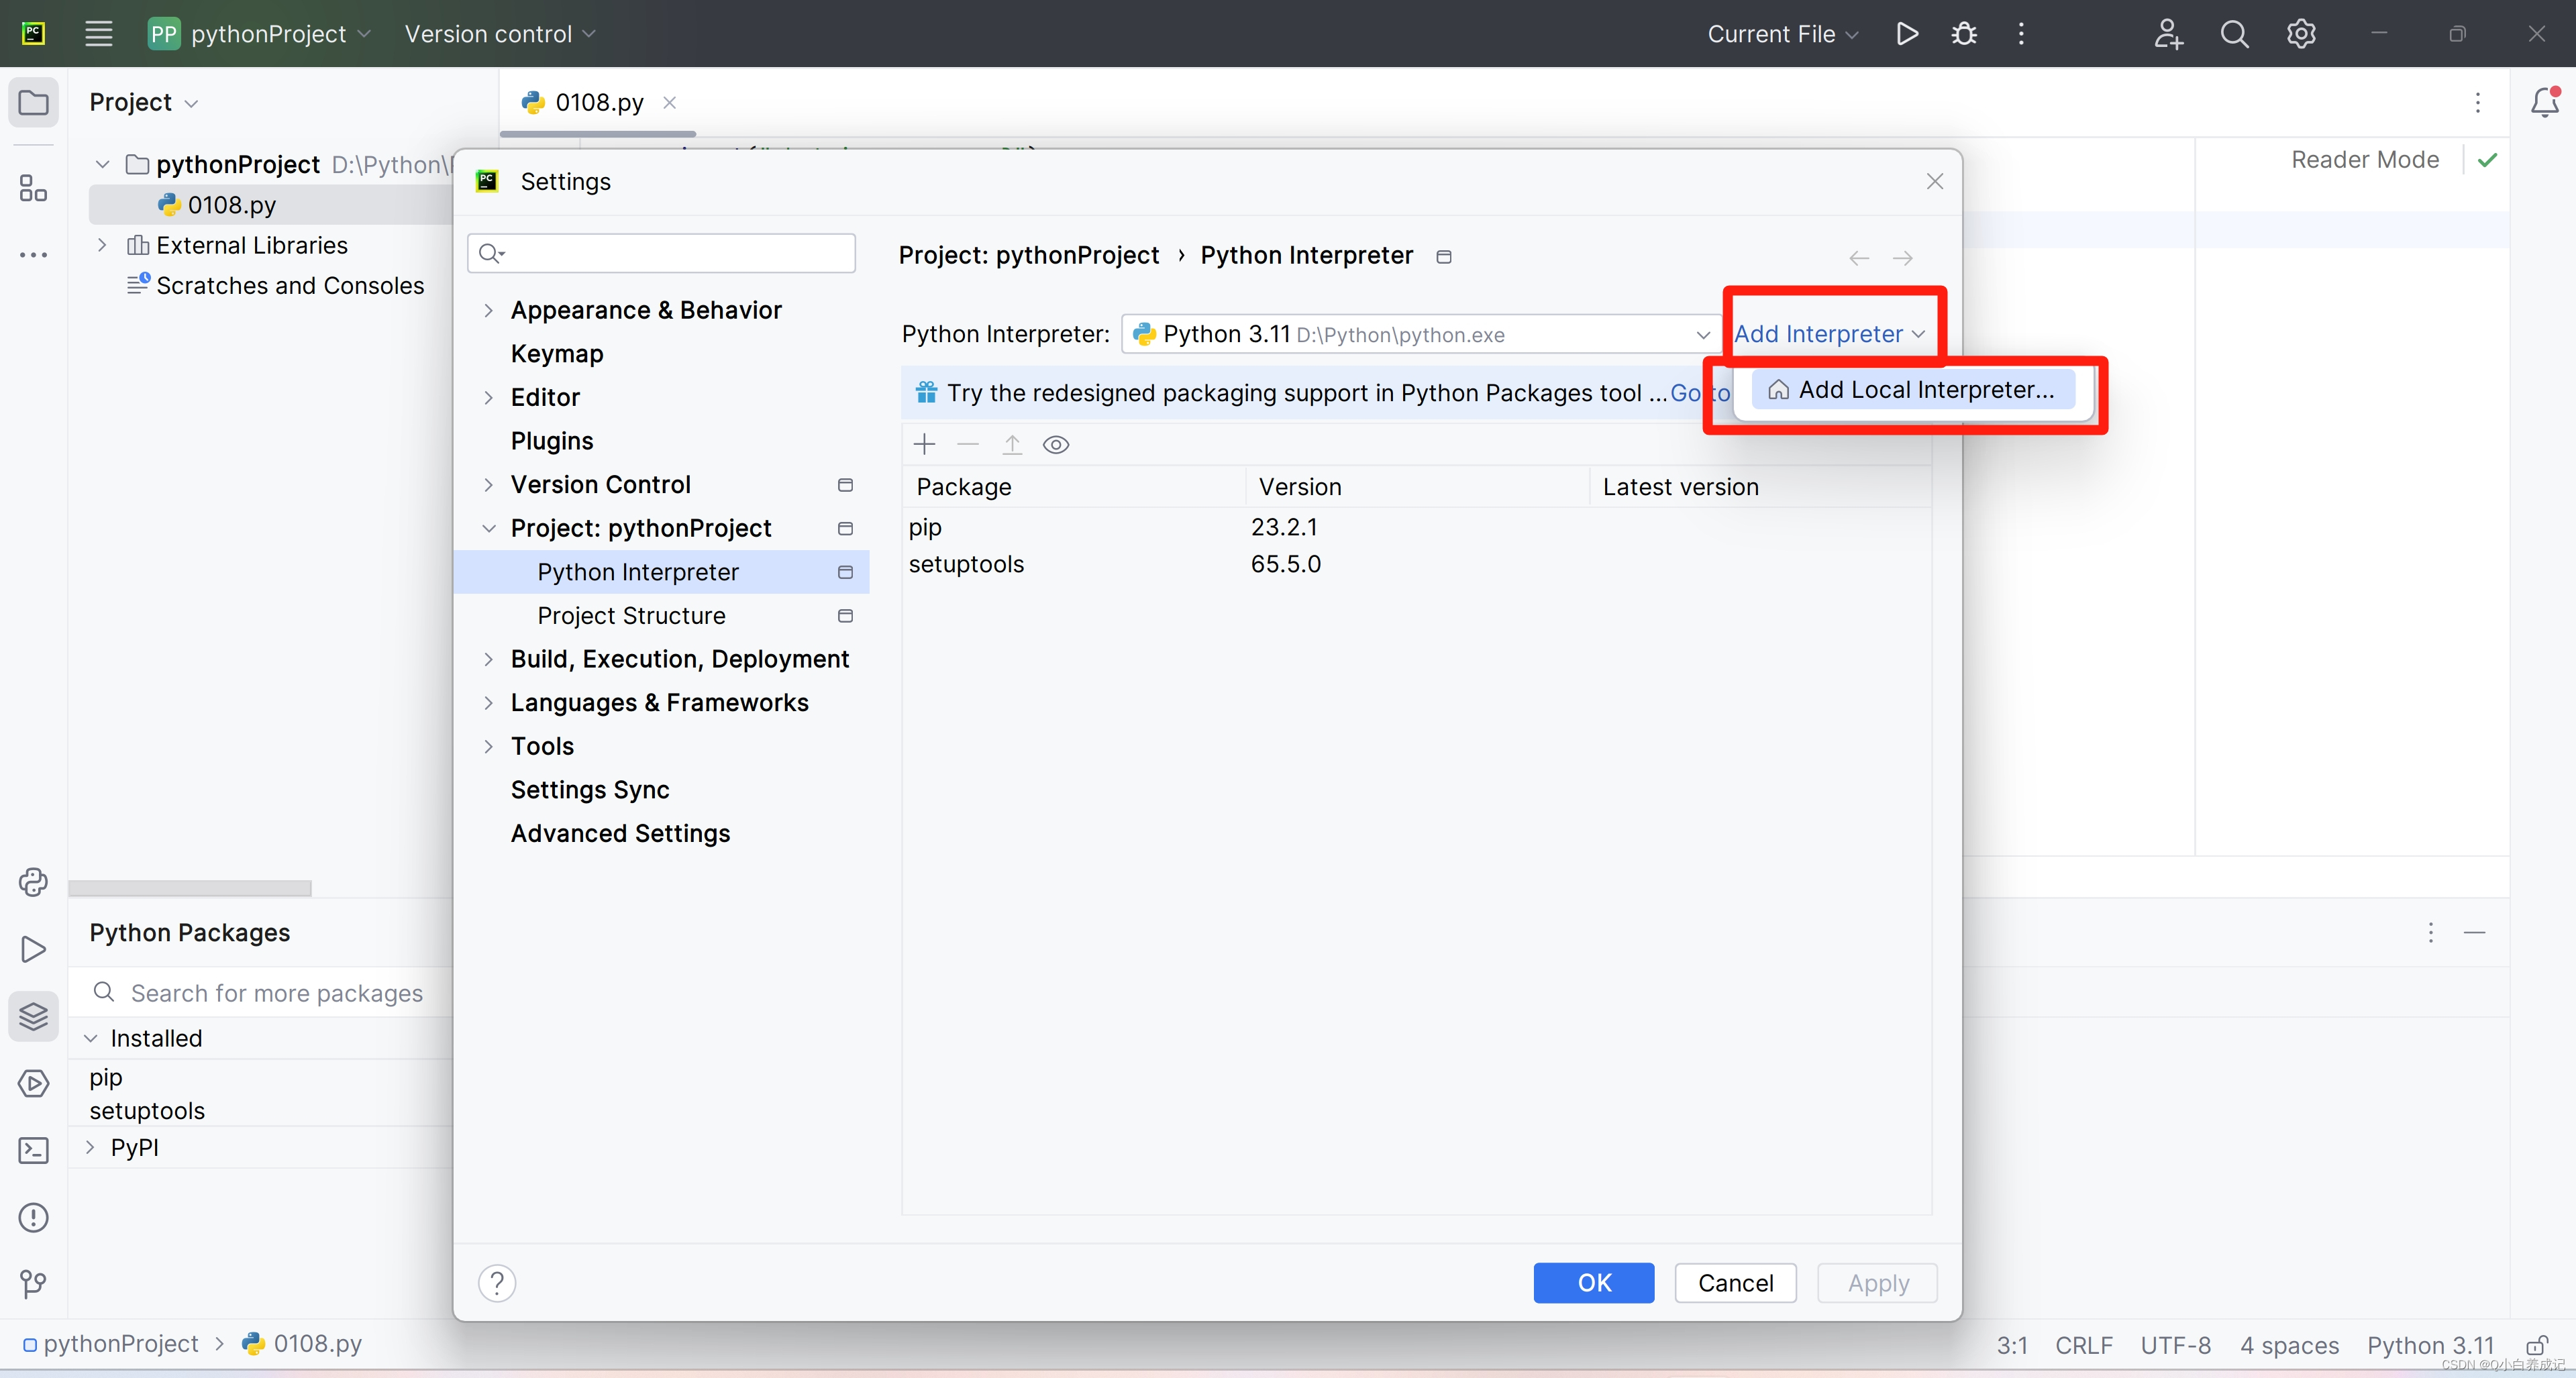Install a package via the plus icon

(x=923, y=444)
